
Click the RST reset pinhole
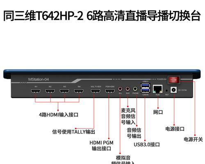tap(166, 91)
